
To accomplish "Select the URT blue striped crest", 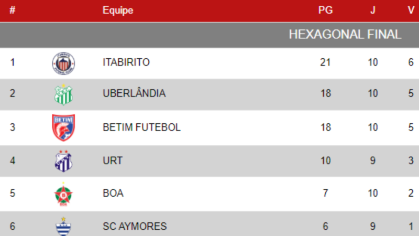I will pyautogui.click(x=63, y=161).
